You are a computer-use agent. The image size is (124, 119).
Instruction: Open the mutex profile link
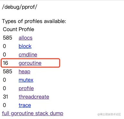point(26,80)
